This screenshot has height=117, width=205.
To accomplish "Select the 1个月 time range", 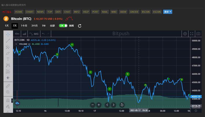I will click(x=24, y=26).
